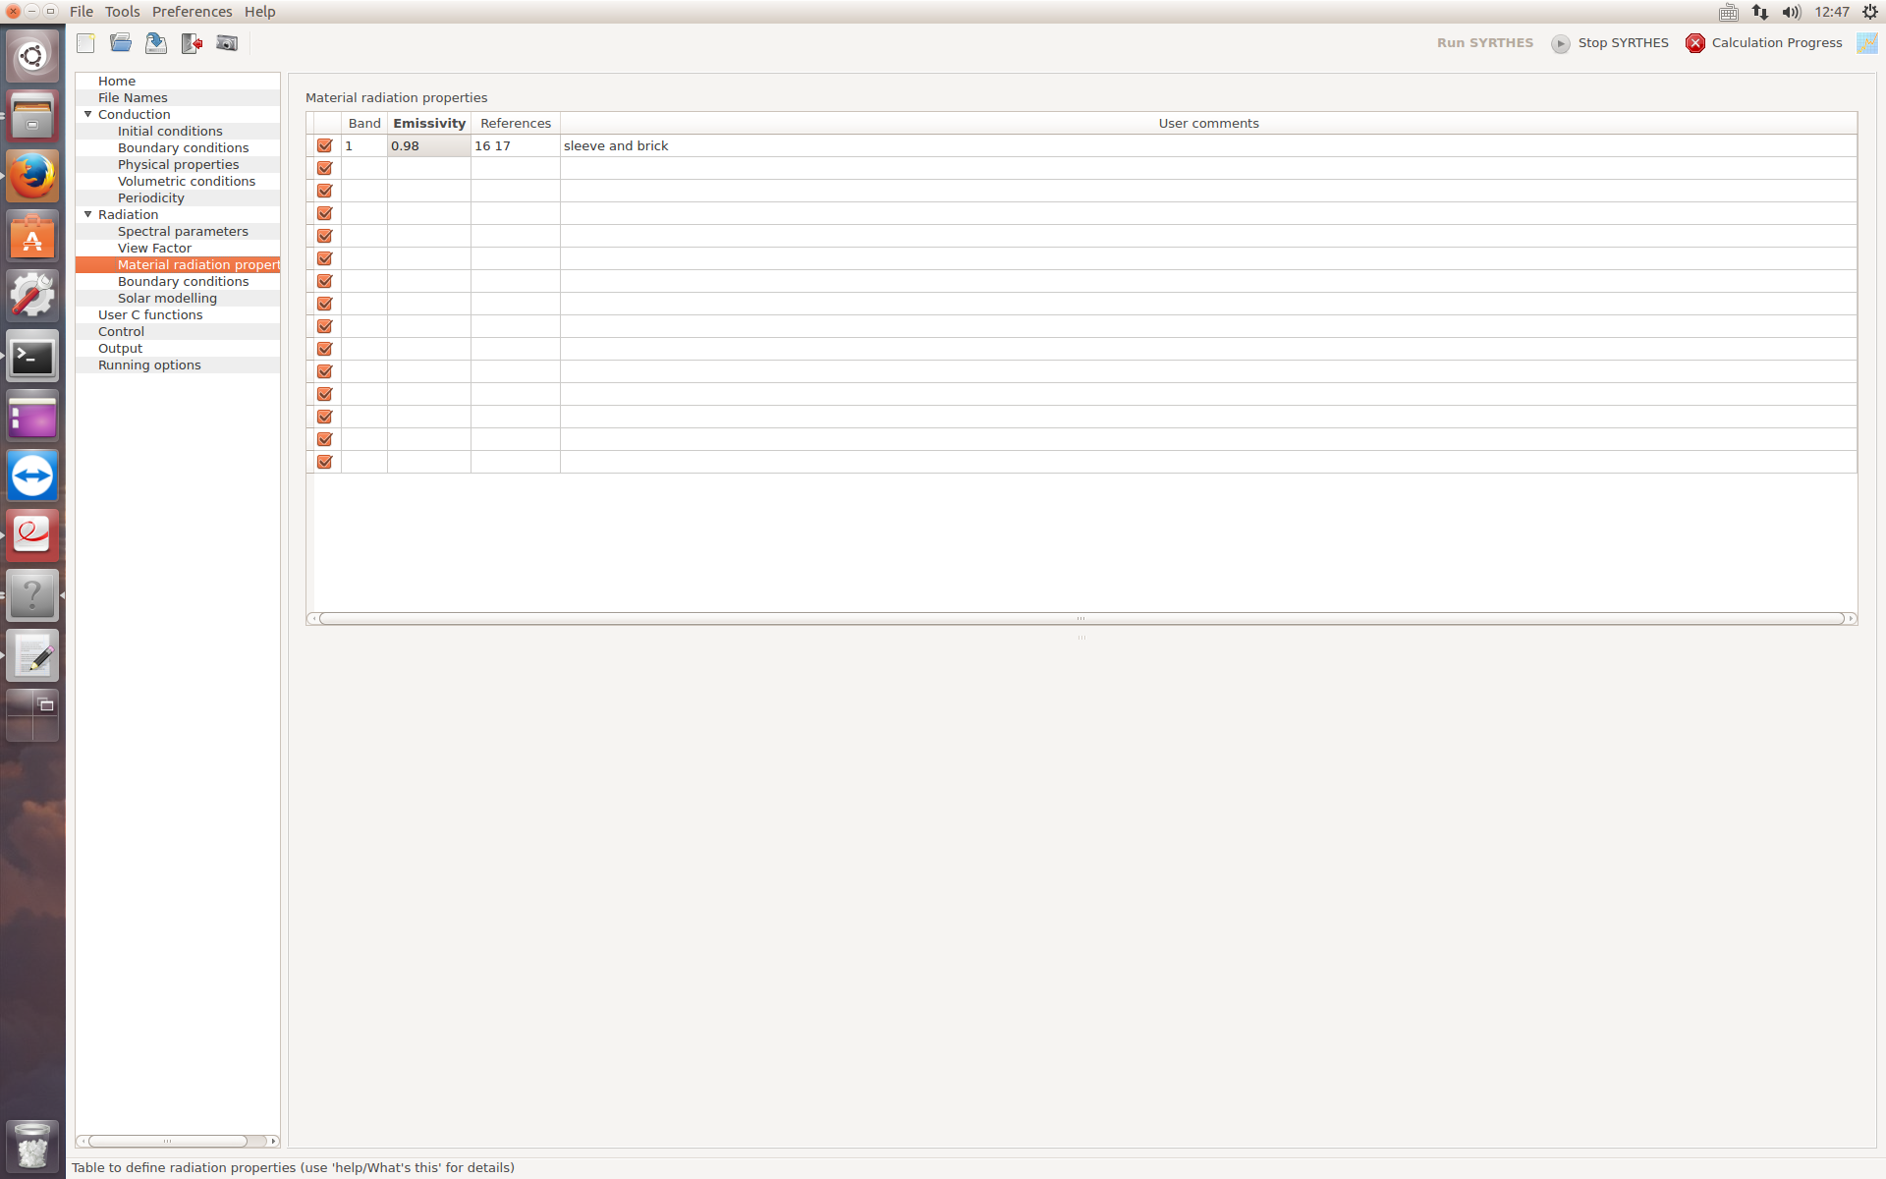This screenshot has height=1179, width=1886.
Task: Click the Calculation Progress button
Action: pos(1776,43)
